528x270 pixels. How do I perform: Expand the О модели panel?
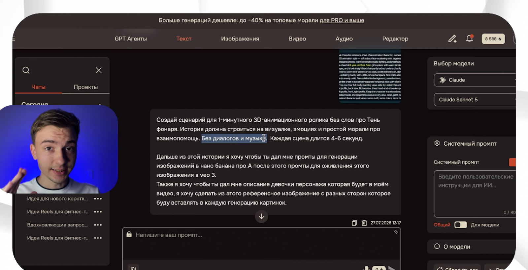click(472, 247)
